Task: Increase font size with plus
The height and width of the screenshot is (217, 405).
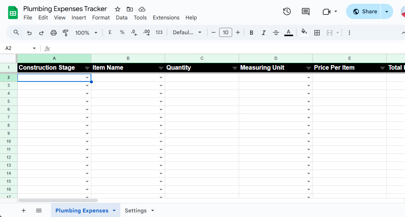Action: click(238, 33)
